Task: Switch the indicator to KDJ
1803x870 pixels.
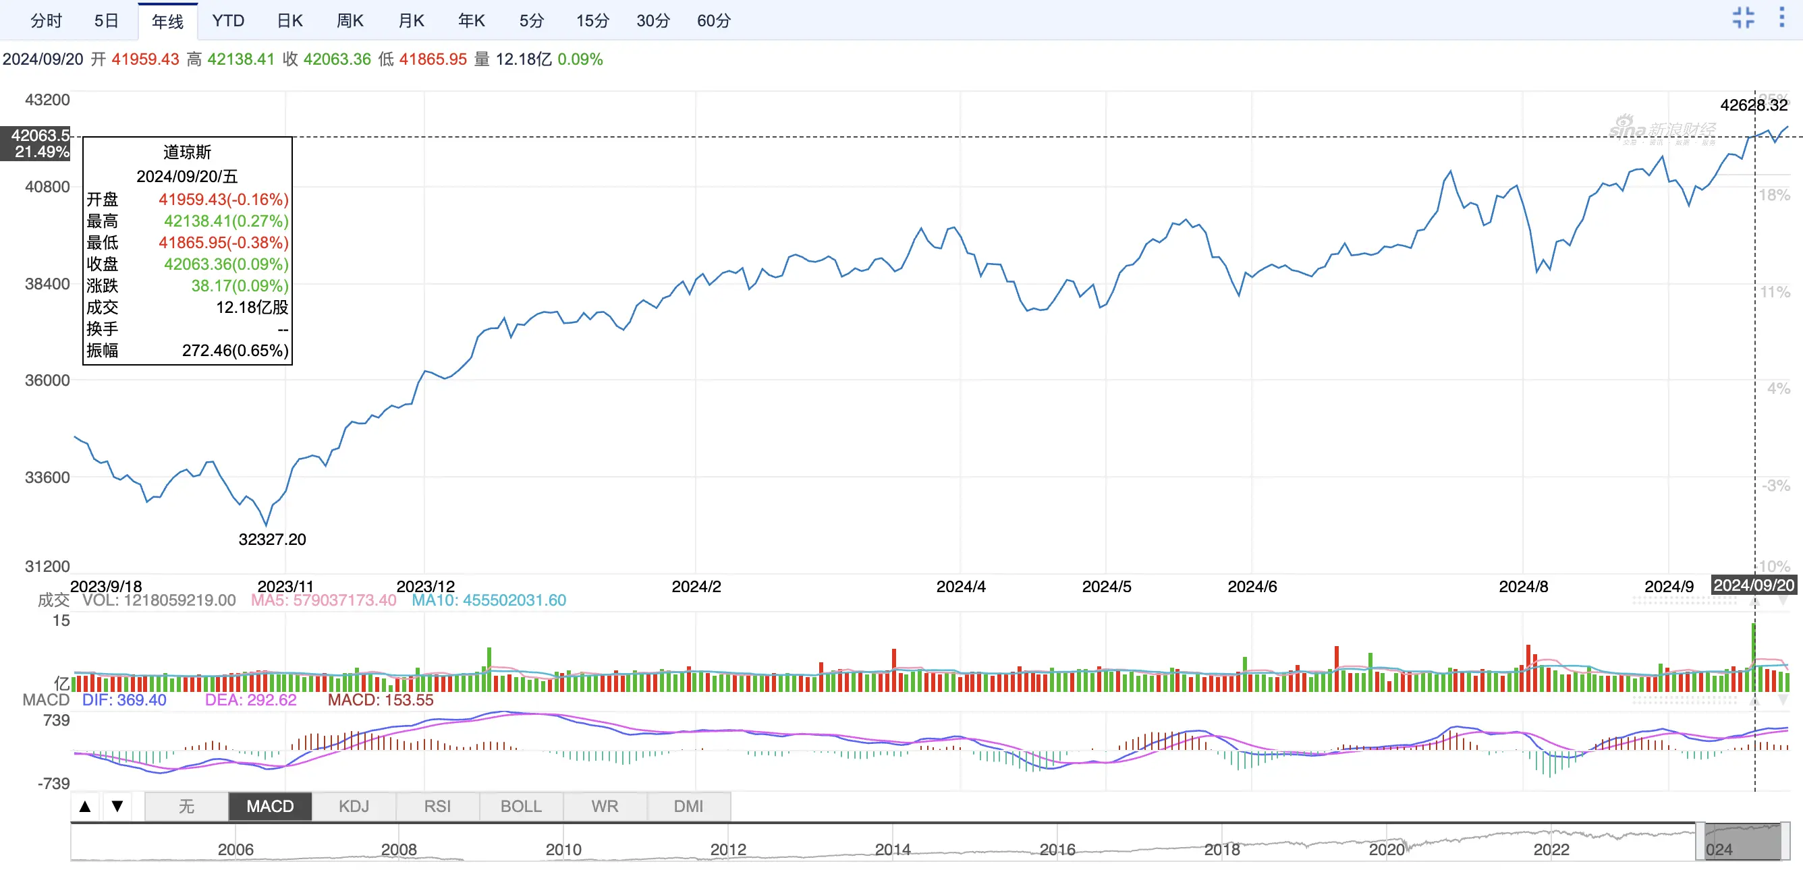Action: pos(354,807)
